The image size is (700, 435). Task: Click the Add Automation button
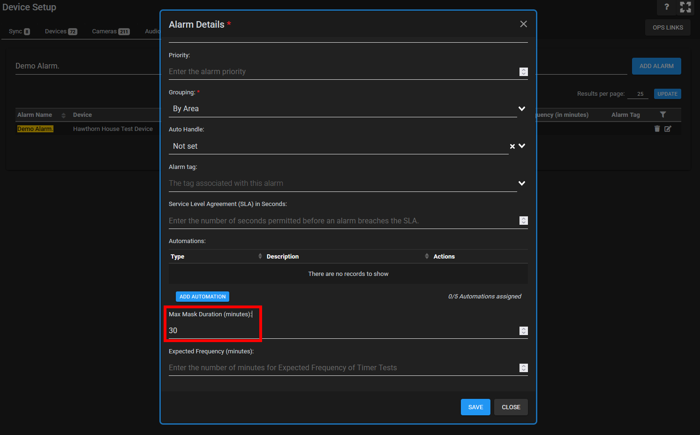coord(203,297)
